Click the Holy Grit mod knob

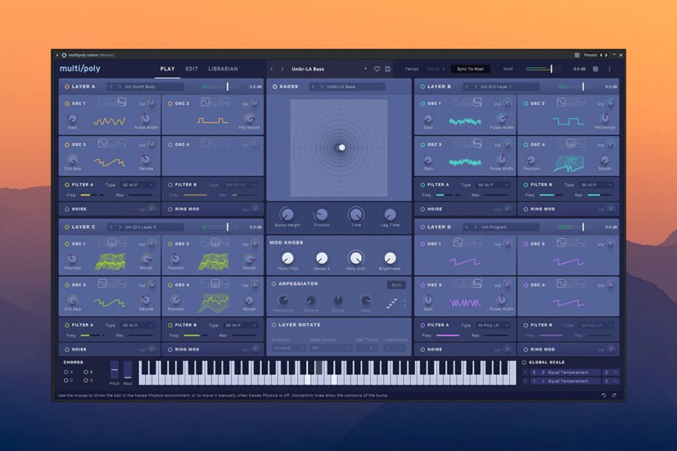point(356,258)
